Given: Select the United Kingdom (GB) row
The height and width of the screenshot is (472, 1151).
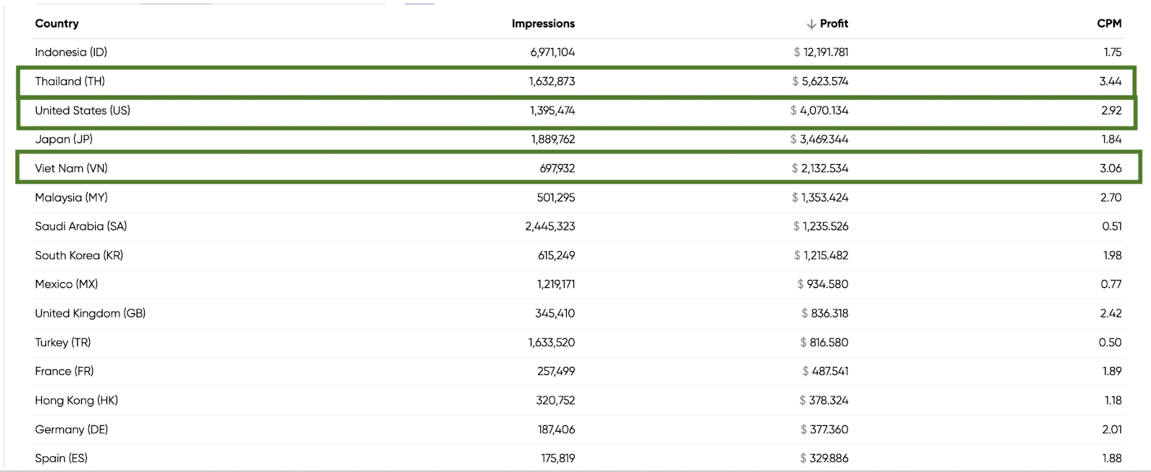Looking at the screenshot, I should coord(90,313).
